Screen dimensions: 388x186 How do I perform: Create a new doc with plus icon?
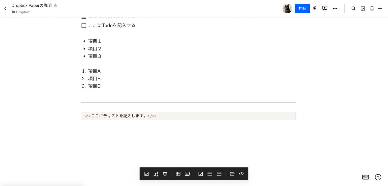tap(380, 9)
